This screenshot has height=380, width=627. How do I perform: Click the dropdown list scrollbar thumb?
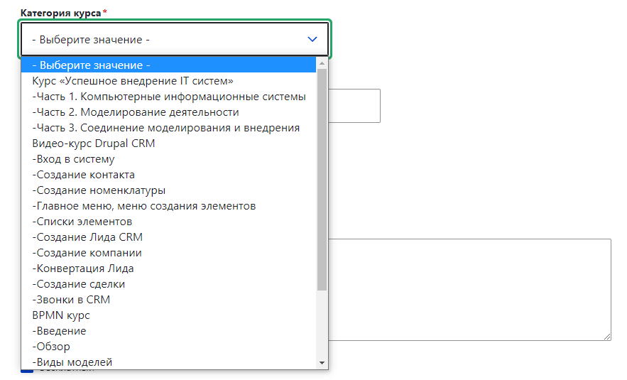click(322, 180)
